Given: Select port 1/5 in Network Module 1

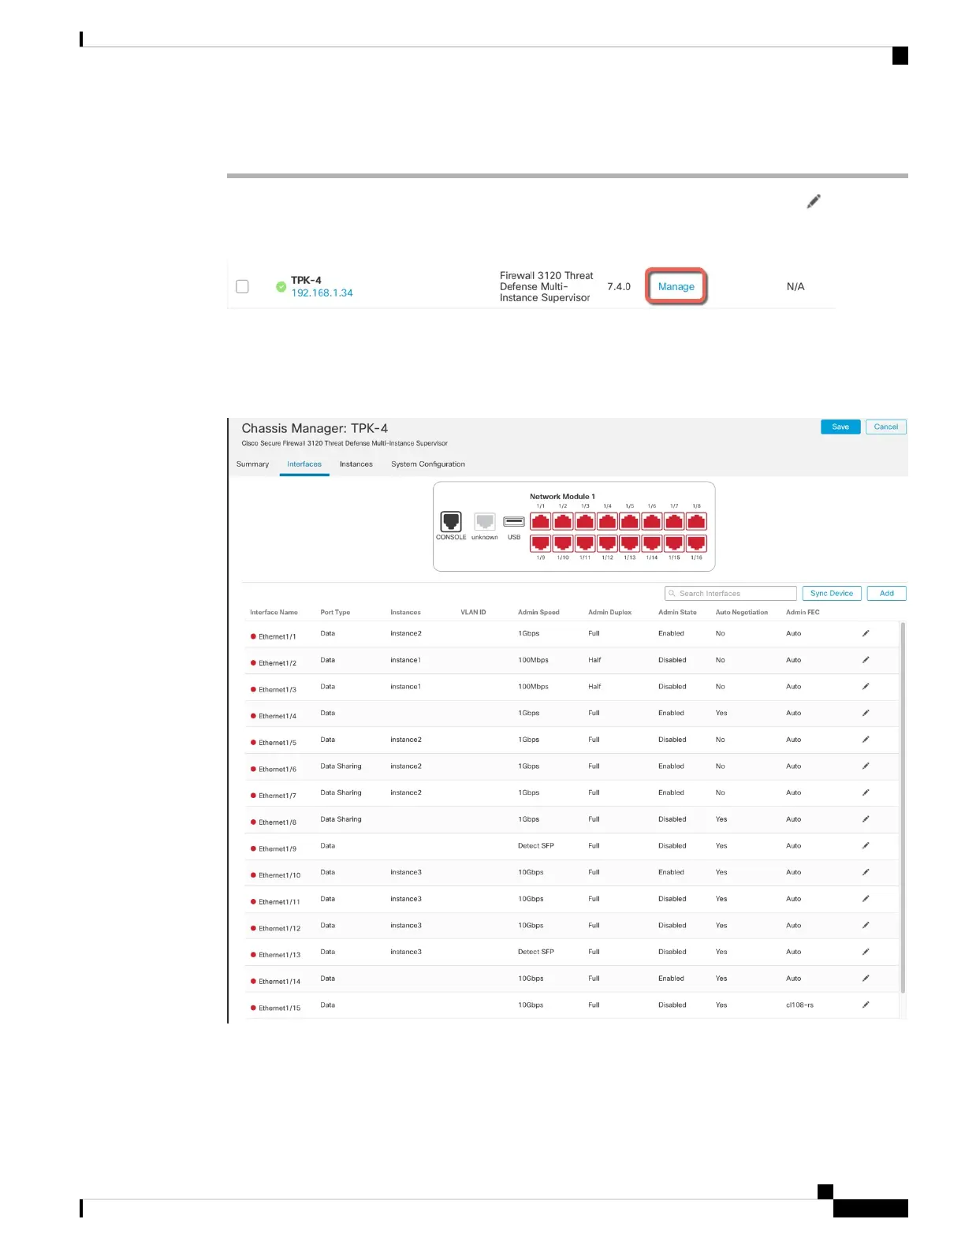Looking at the screenshot, I should pyautogui.click(x=630, y=521).
